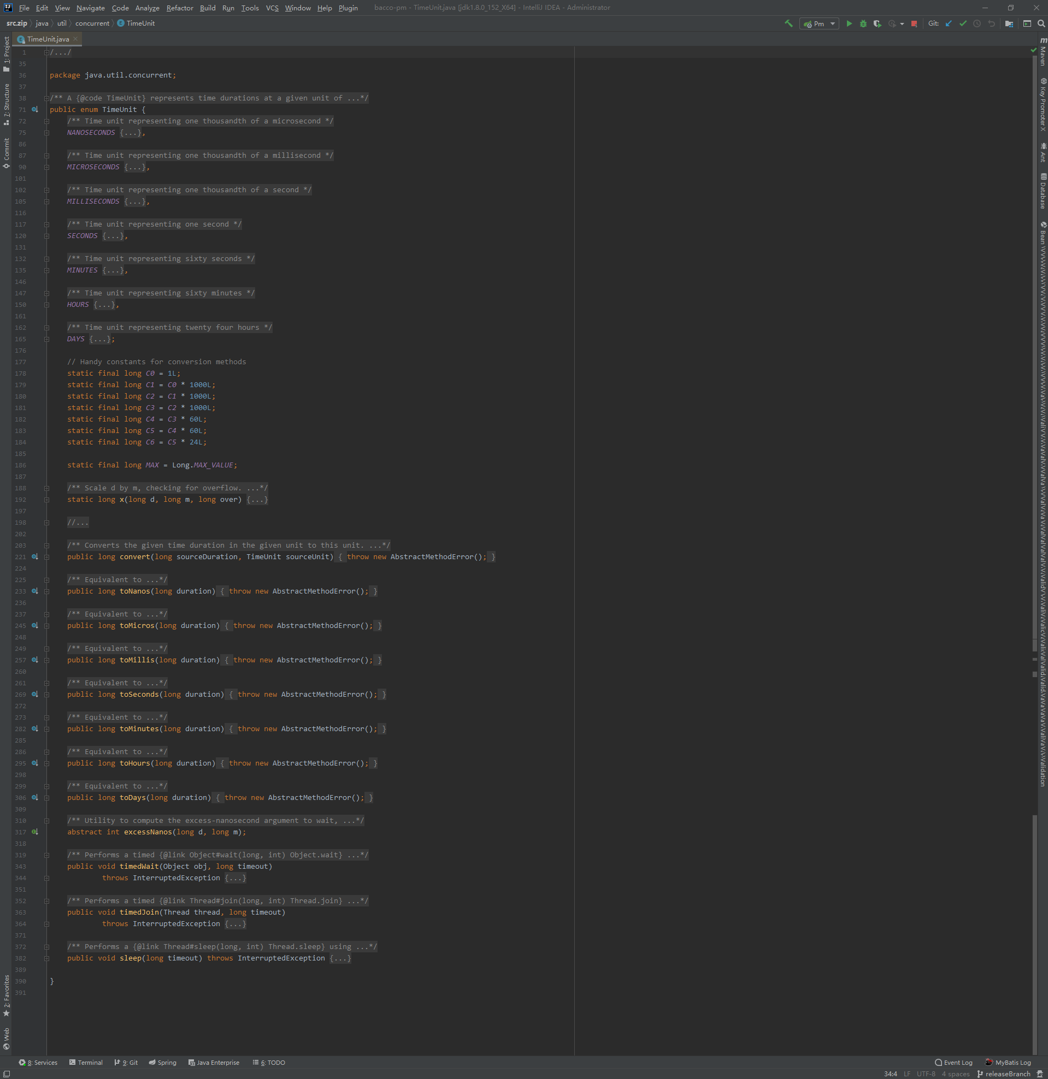Image resolution: width=1048 pixels, height=1079 pixels.
Task: Open the Git tool window
Action: (x=126, y=1063)
